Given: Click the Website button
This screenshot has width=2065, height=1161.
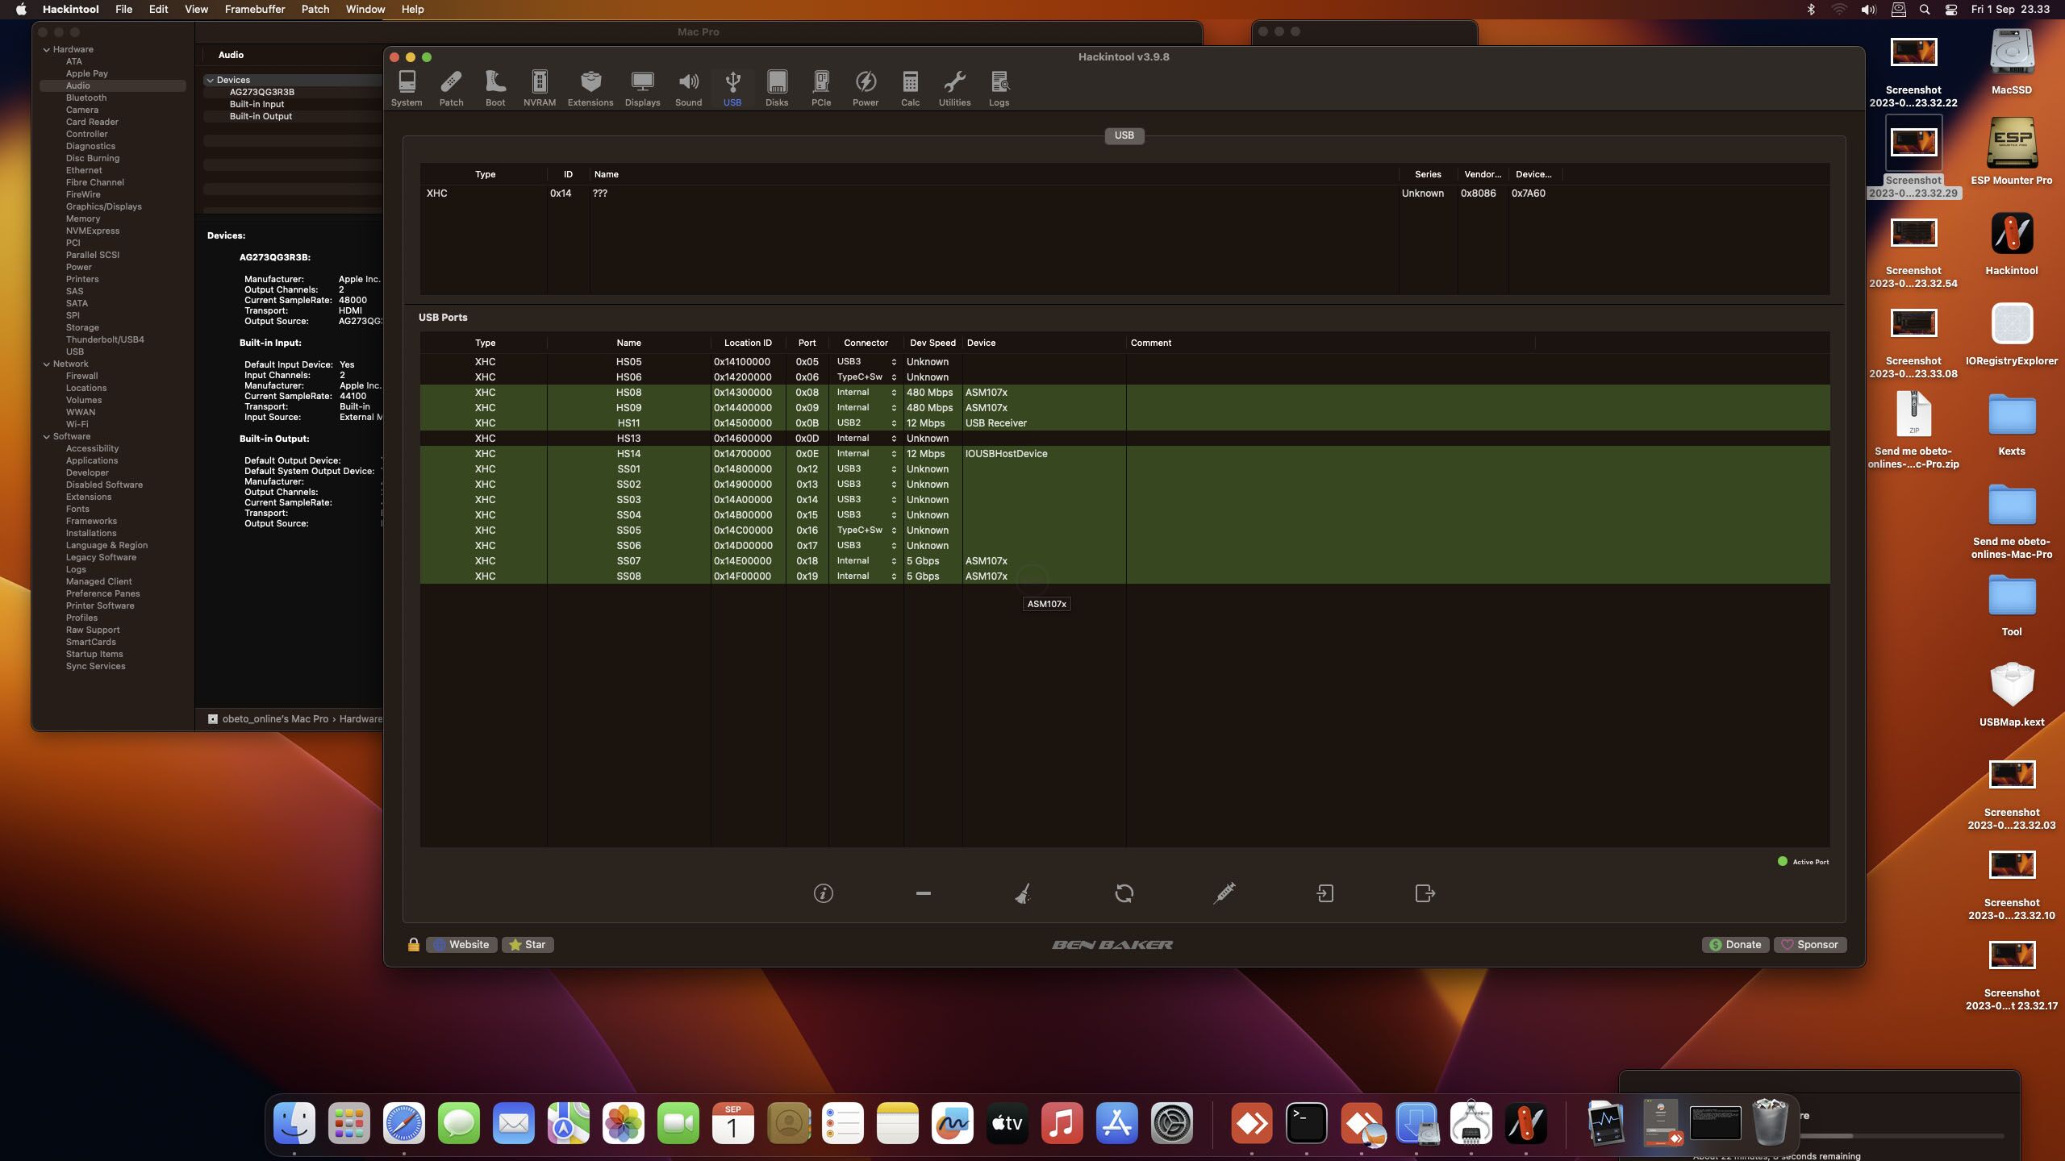Looking at the screenshot, I should coord(461,945).
